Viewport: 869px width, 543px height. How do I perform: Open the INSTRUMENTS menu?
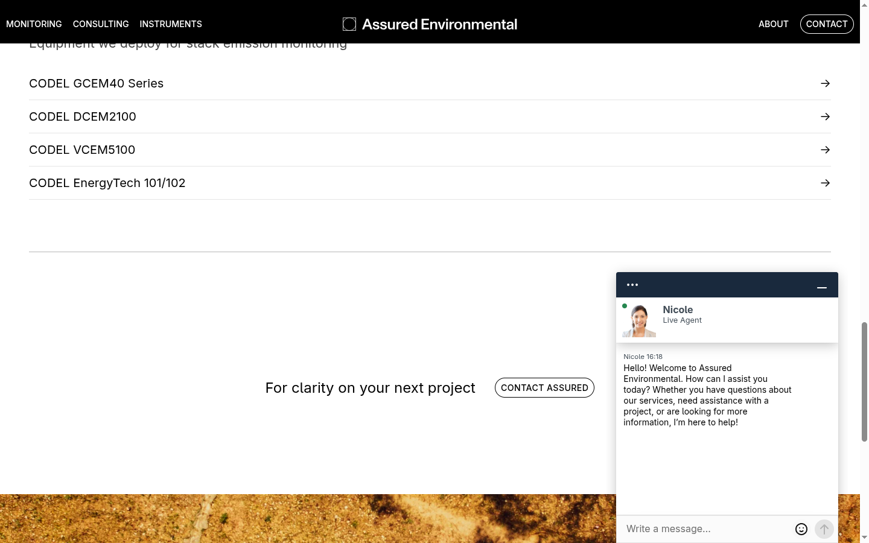click(170, 24)
